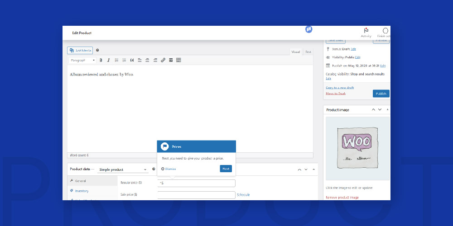Open the Finish setup panel

tap(384, 33)
